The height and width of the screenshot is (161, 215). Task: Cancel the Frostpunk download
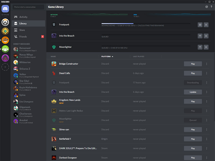pyautogui.click(x=206, y=25)
